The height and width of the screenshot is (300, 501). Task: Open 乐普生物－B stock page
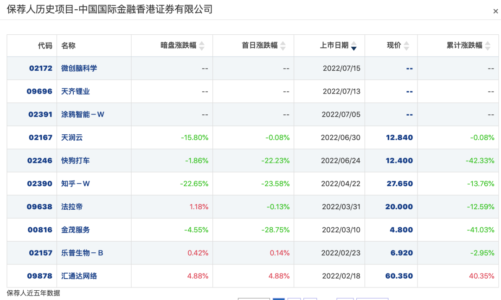[82, 253]
